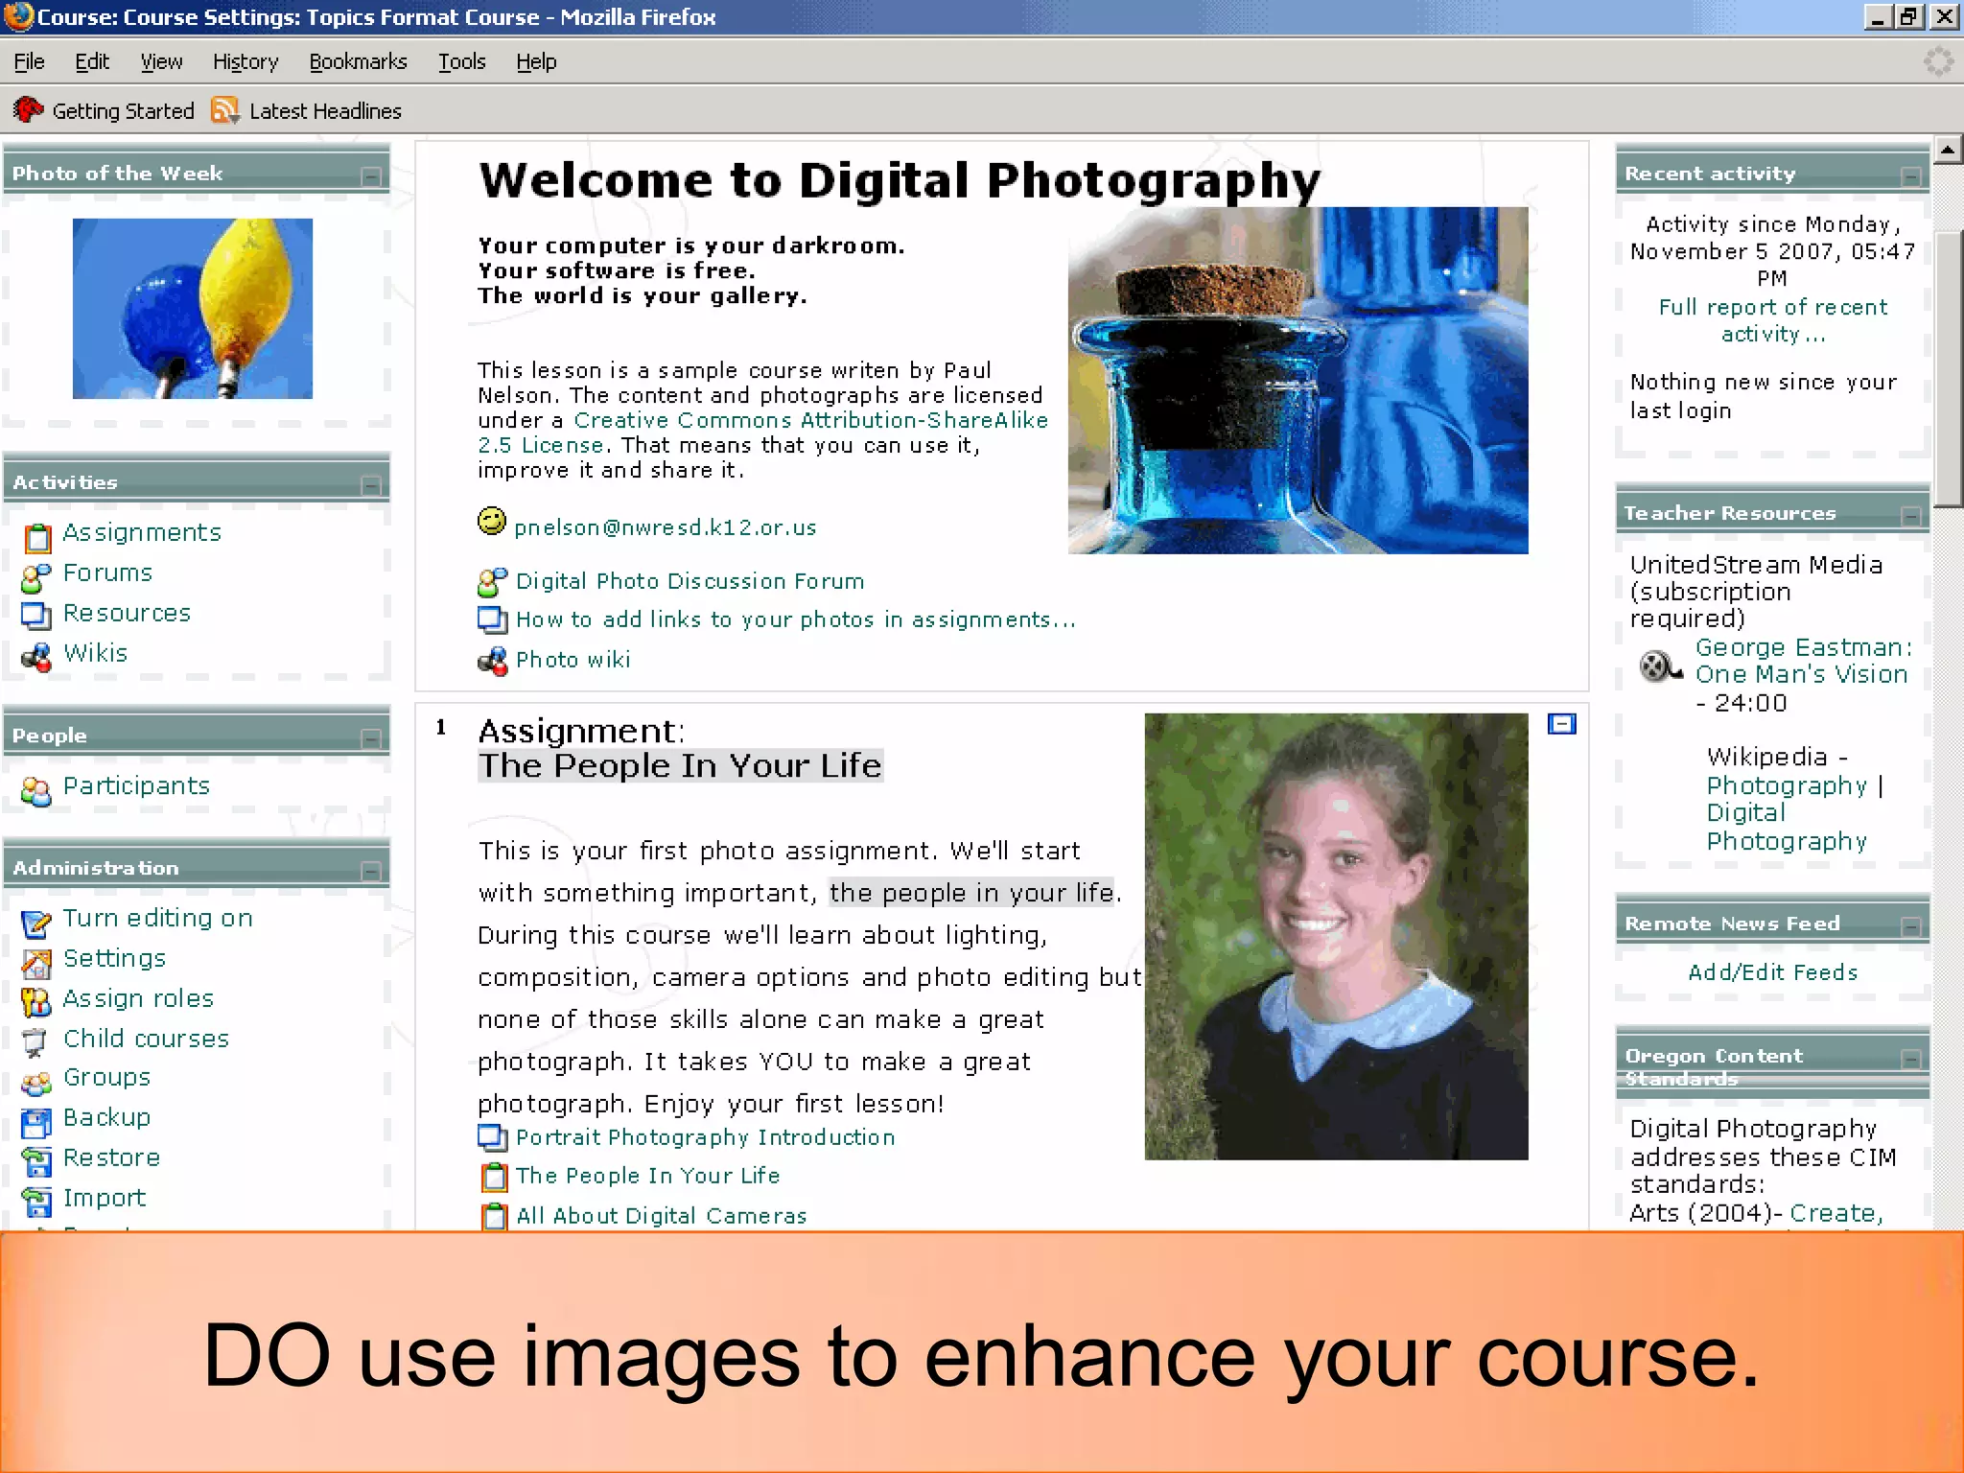Click the Getting Started bookmark icon
This screenshot has height=1473, width=1964.
[28, 110]
